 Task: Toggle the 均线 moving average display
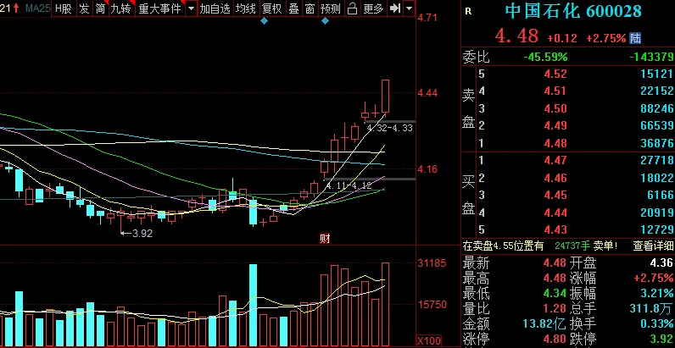click(246, 8)
